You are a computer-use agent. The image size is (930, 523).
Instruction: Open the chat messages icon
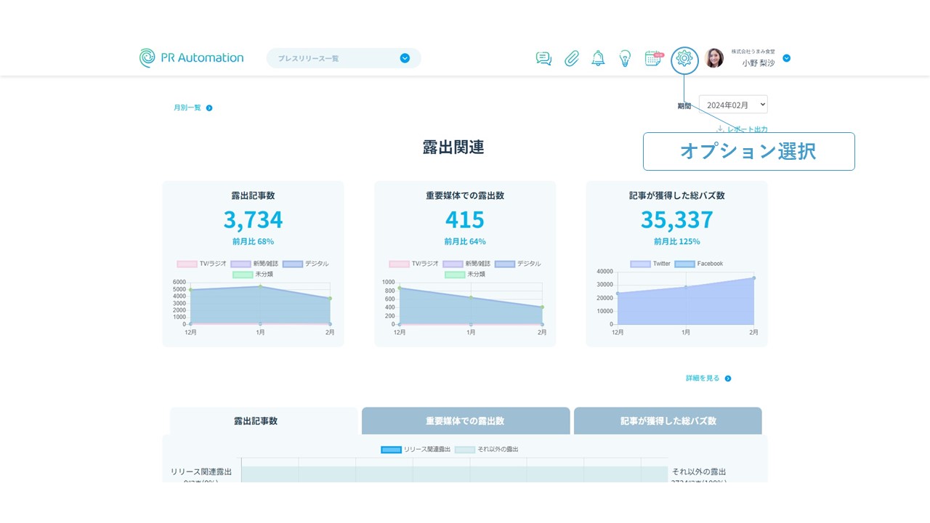543,59
